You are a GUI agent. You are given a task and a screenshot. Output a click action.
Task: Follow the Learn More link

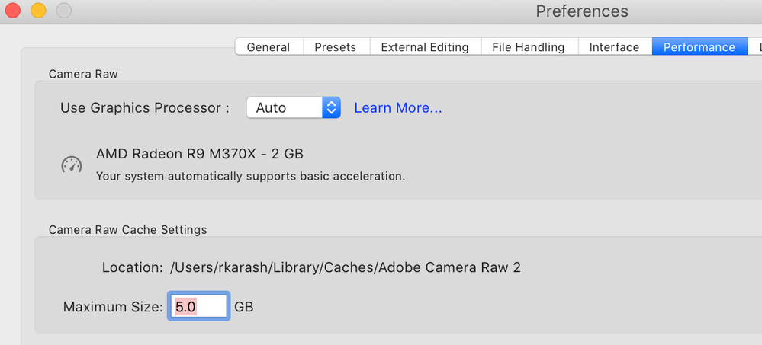(398, 108)
